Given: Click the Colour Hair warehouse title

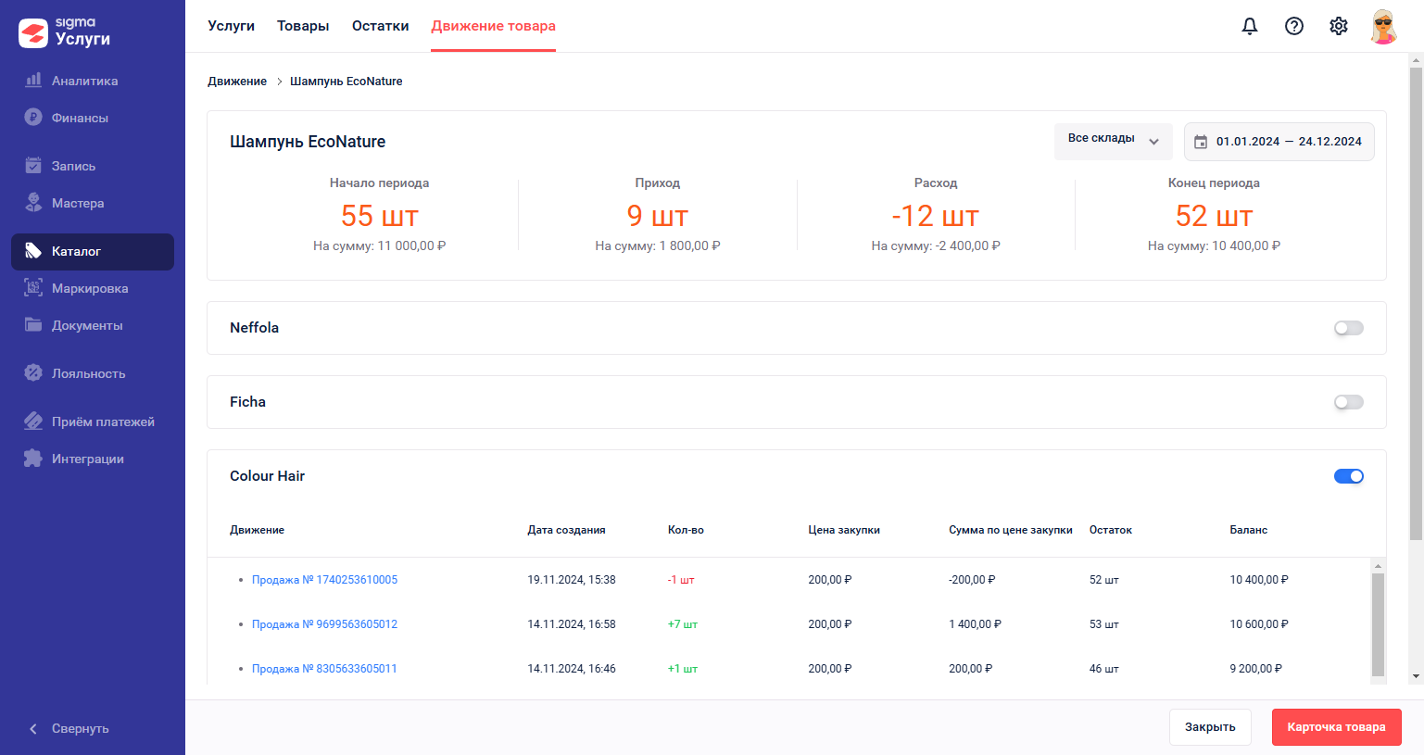Looking at the screenshot, I should pyautogui.click(x=267, y=476).
